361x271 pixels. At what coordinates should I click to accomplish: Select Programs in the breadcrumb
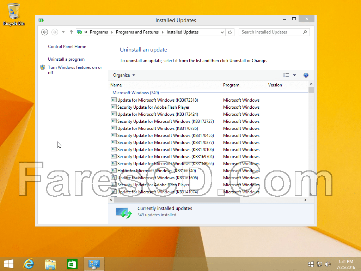point(99,32)
